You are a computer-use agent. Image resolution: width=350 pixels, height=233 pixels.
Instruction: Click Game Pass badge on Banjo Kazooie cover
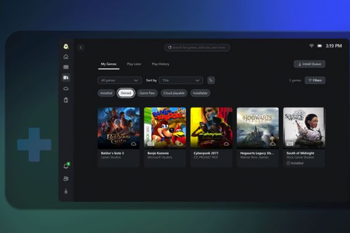[x=151, y=144]
